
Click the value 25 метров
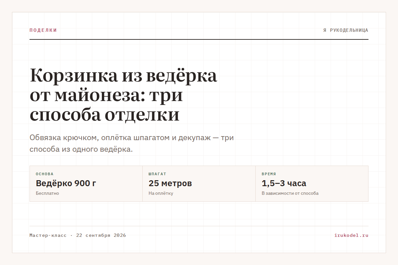[x=170, y=183]
